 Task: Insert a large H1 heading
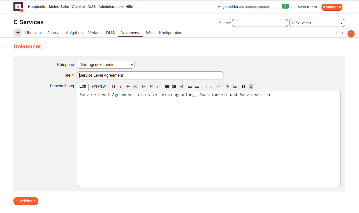(x=143, y=86)
